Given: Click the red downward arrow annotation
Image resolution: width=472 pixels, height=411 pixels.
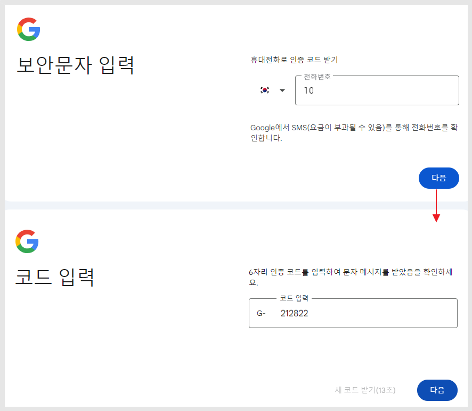Looking at the screenshot, I should coord(436,205).
